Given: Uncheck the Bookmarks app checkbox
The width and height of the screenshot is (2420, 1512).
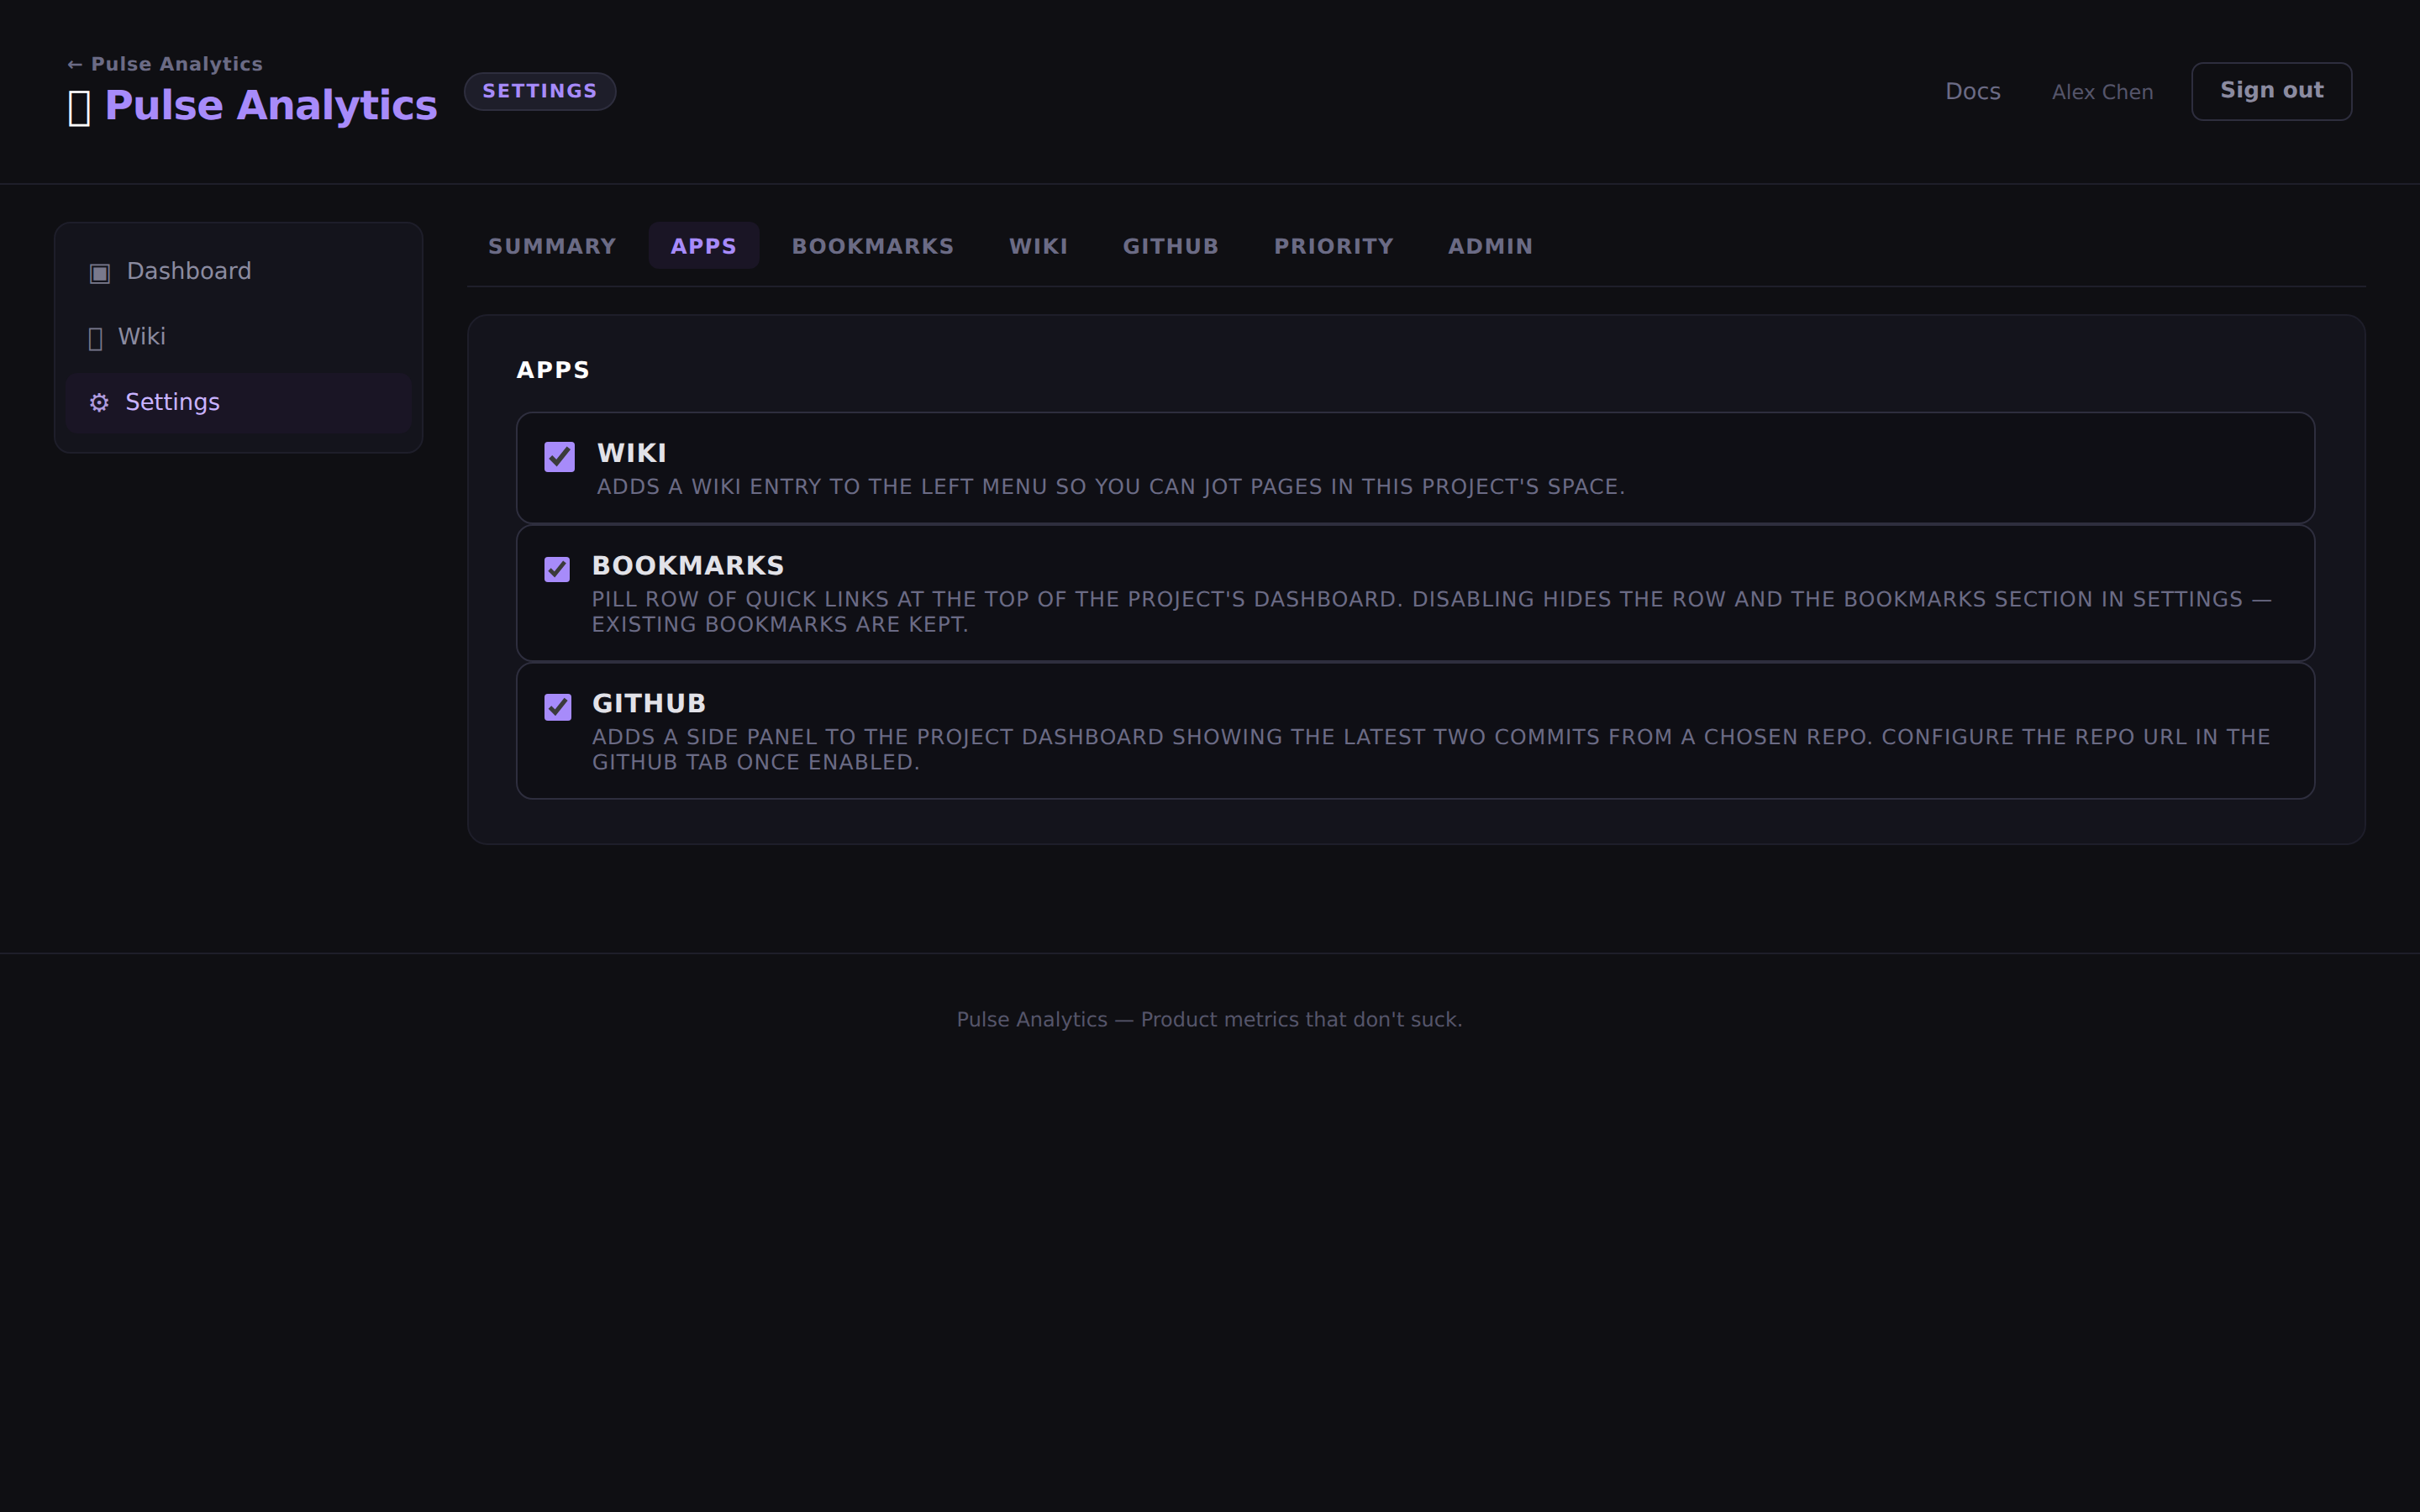Looking at the screenshot, I should click(557, 570).
